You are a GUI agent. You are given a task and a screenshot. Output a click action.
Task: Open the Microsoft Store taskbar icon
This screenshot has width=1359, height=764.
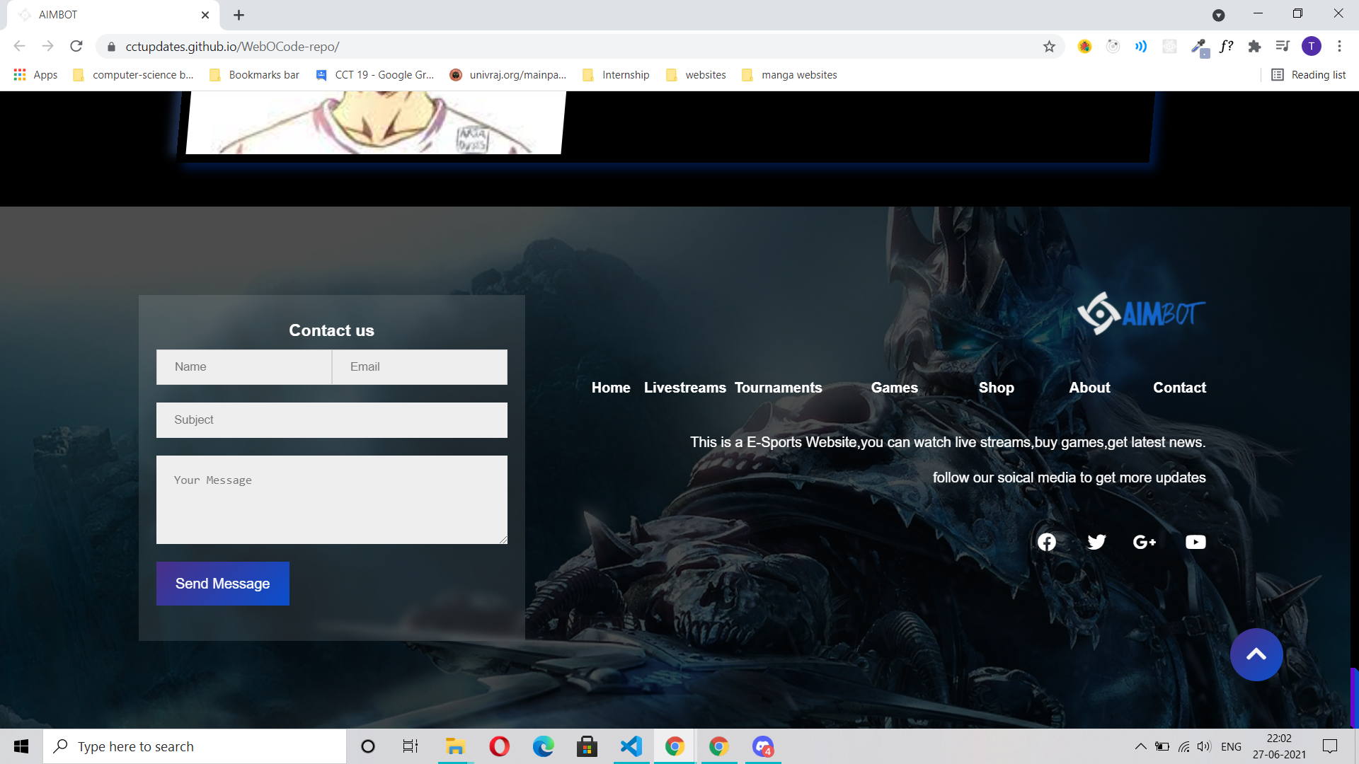587,746
